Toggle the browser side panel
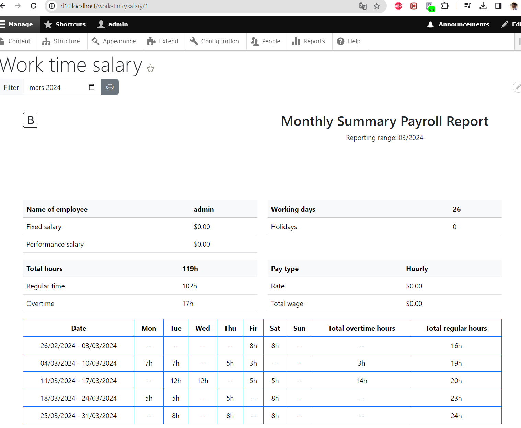This screenshot has height=428, width=521. (498, 6)
